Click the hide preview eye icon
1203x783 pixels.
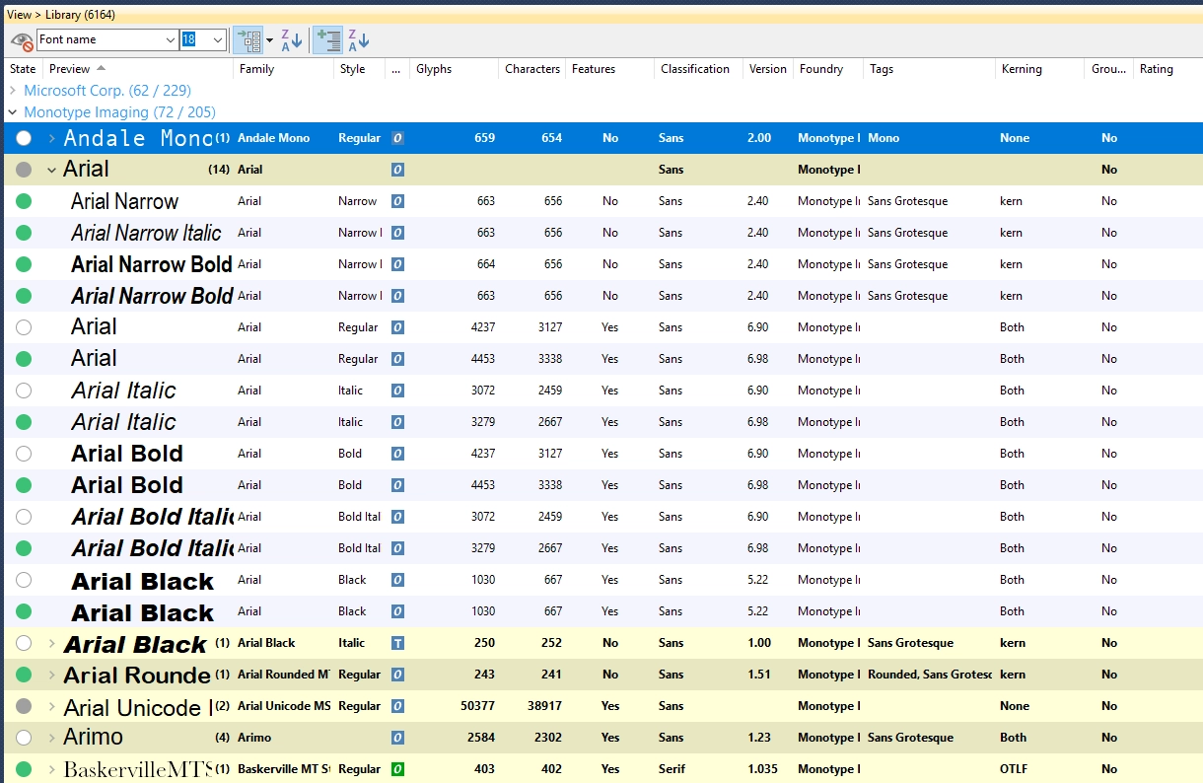[x=21, y=40]
